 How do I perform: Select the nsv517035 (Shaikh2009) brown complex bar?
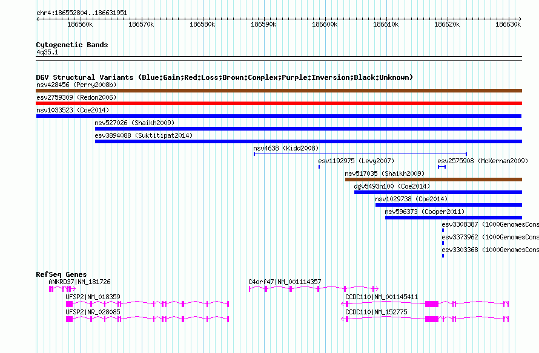point(434,180)
